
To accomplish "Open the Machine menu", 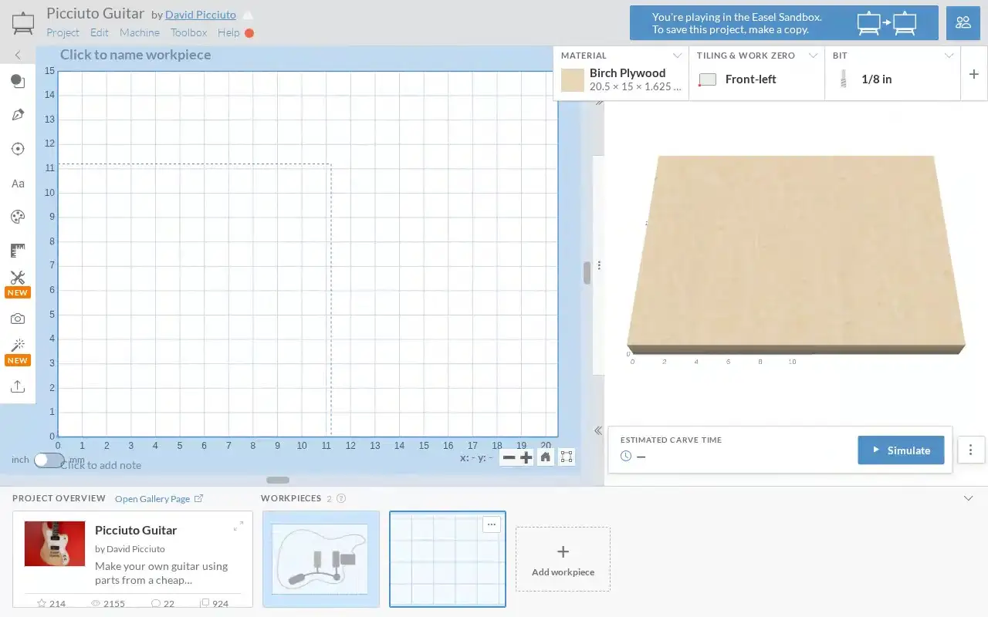I will click(140, 32).
